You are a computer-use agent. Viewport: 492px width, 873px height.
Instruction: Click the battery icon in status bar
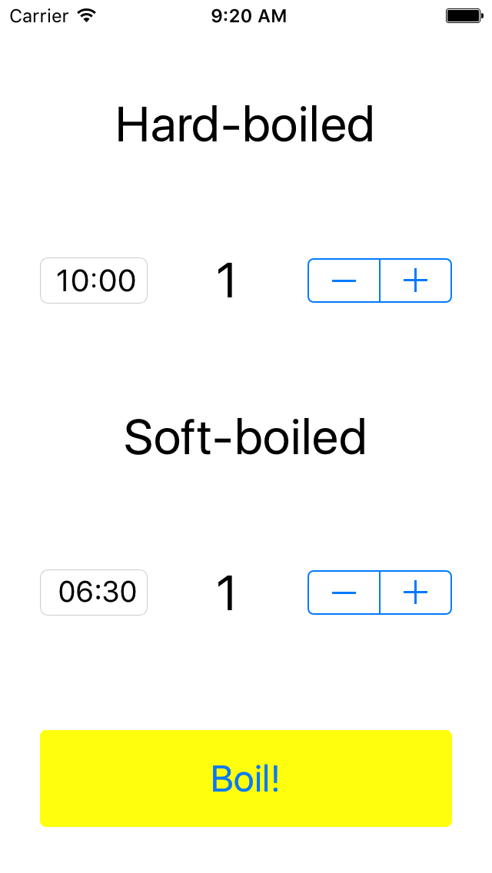click(464, 15)
